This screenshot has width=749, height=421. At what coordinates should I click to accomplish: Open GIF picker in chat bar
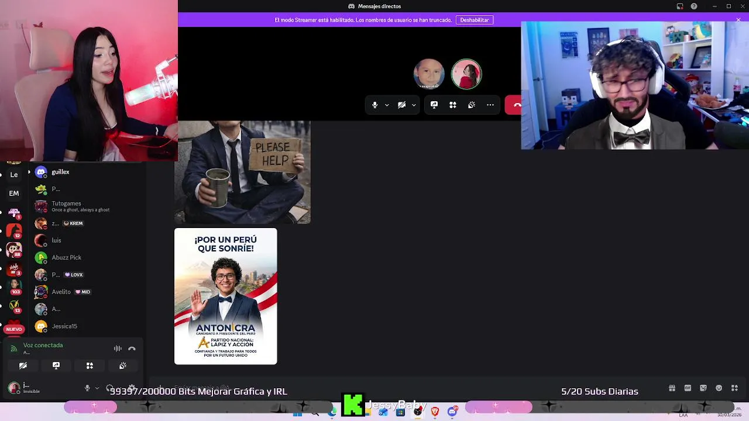pyautogui.click(x=688, y=388)
